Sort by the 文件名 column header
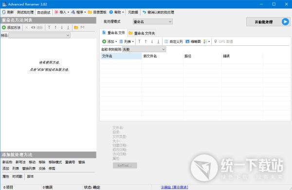 [121, 56]
